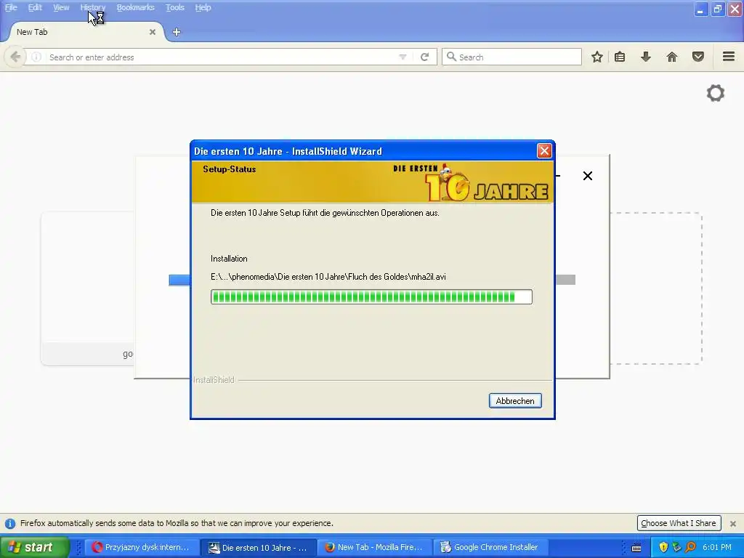This screenshot has width=744, height=558.
Task: Bookmark this page with star icon
Action: pyautogui.click(x=597, y=57)
